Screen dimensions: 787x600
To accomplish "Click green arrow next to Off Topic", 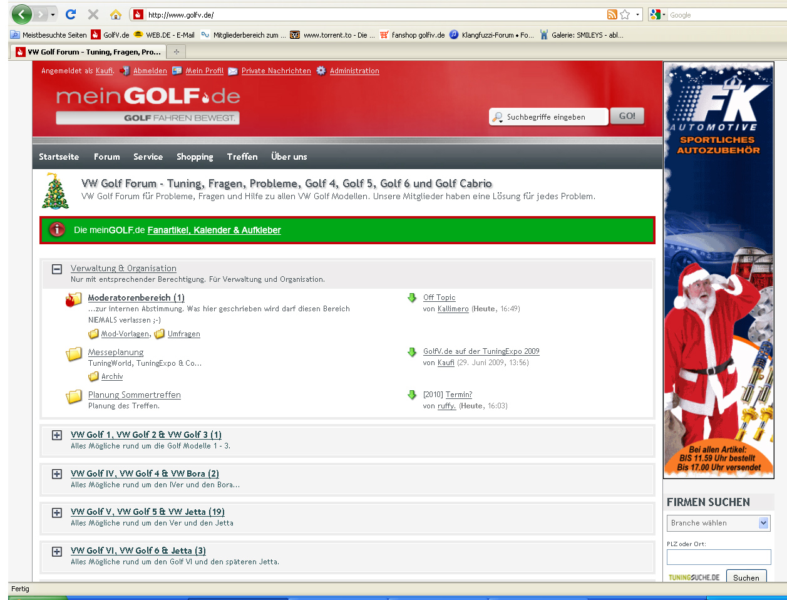I will pyautogui.click(x=412, y=298).
